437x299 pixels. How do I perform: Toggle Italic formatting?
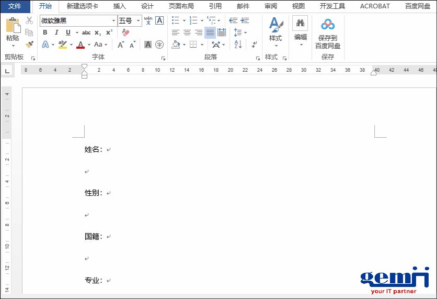[x=57, y=32]
